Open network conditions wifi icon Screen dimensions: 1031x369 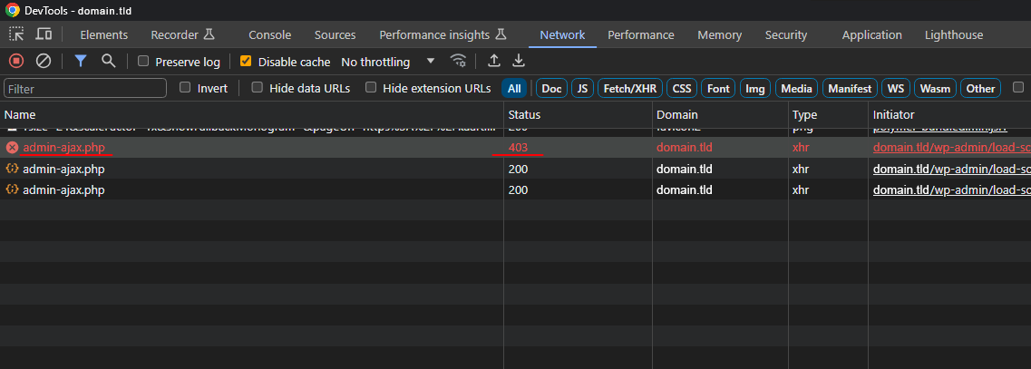459,62
